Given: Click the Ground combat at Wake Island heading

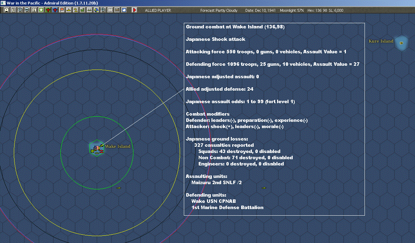Looking at the screenshot, I should (x=235, y=27).
